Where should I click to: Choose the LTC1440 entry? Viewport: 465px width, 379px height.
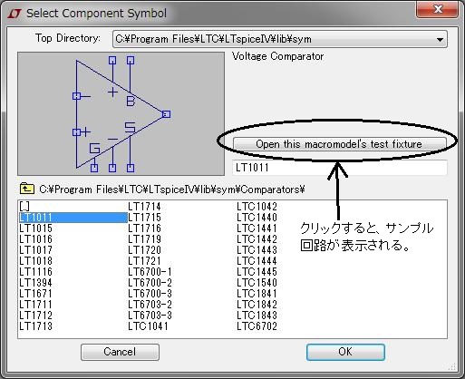(257, 218)
